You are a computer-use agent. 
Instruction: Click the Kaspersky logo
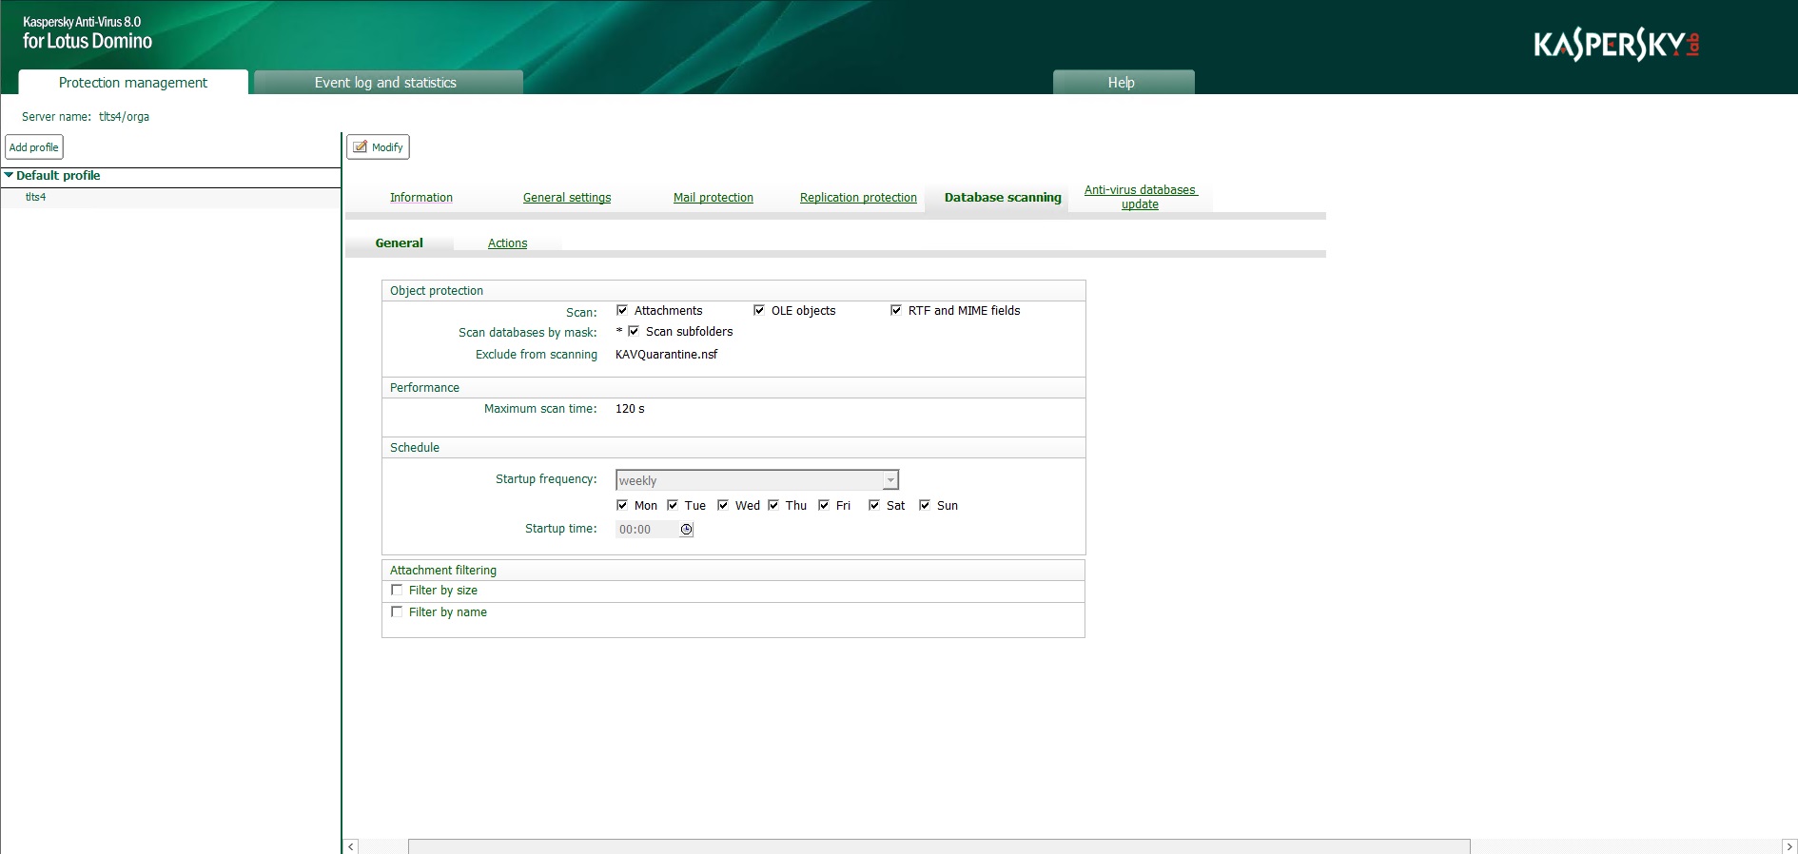click(x=1615, y=45)
